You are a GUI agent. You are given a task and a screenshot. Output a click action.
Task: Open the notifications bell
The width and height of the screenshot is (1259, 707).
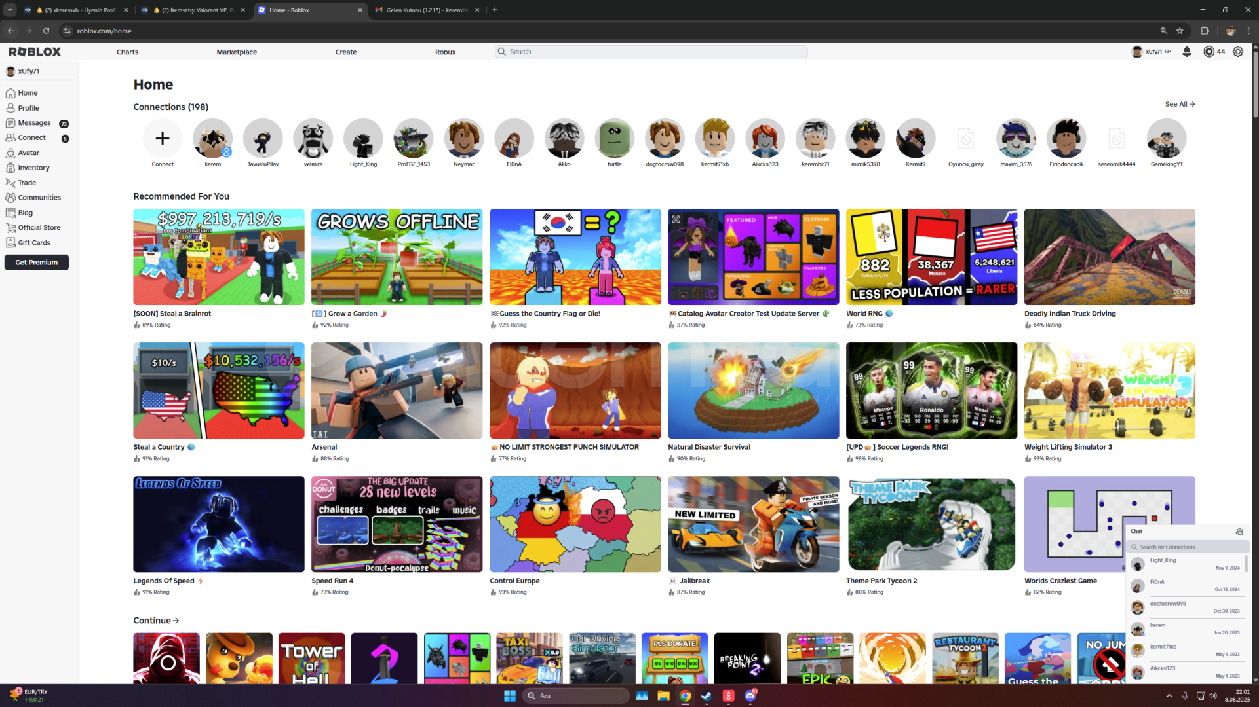point(1186,52)
